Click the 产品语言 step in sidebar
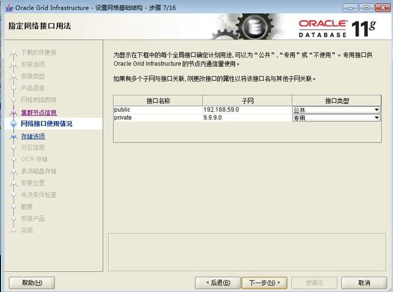The width and height of the screenshot is (393, 292). (x=33, y=88)
